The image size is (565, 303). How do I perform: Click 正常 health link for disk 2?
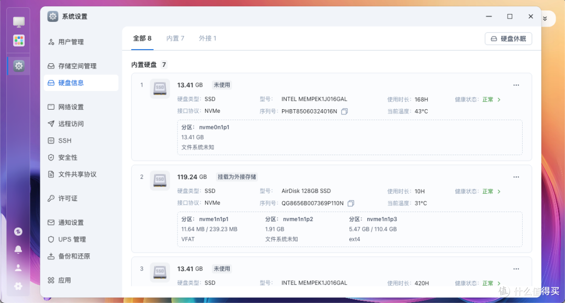click(488, 191)
